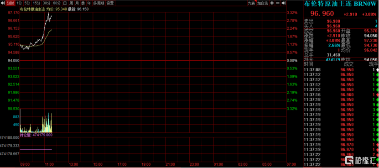379x168 pixels.
Task: Open the 设置 settings button
Action: [x=110, y=3]
